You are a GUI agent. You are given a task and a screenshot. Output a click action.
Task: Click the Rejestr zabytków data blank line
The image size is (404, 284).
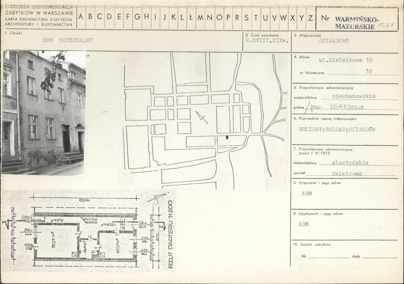(379, 257)
